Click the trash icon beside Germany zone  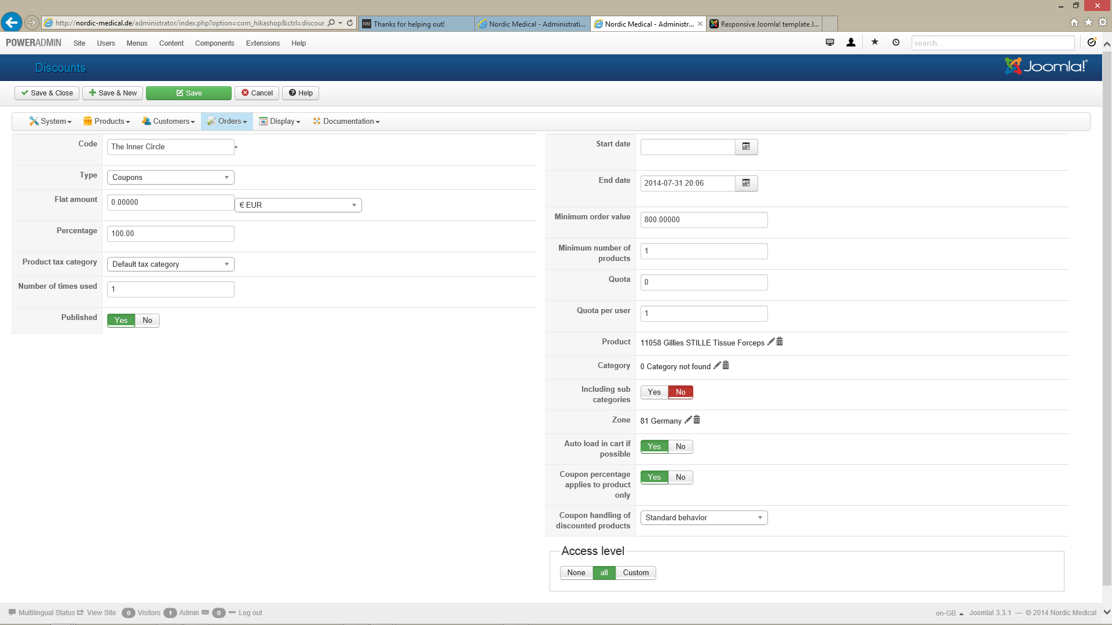tap(697, 420)
